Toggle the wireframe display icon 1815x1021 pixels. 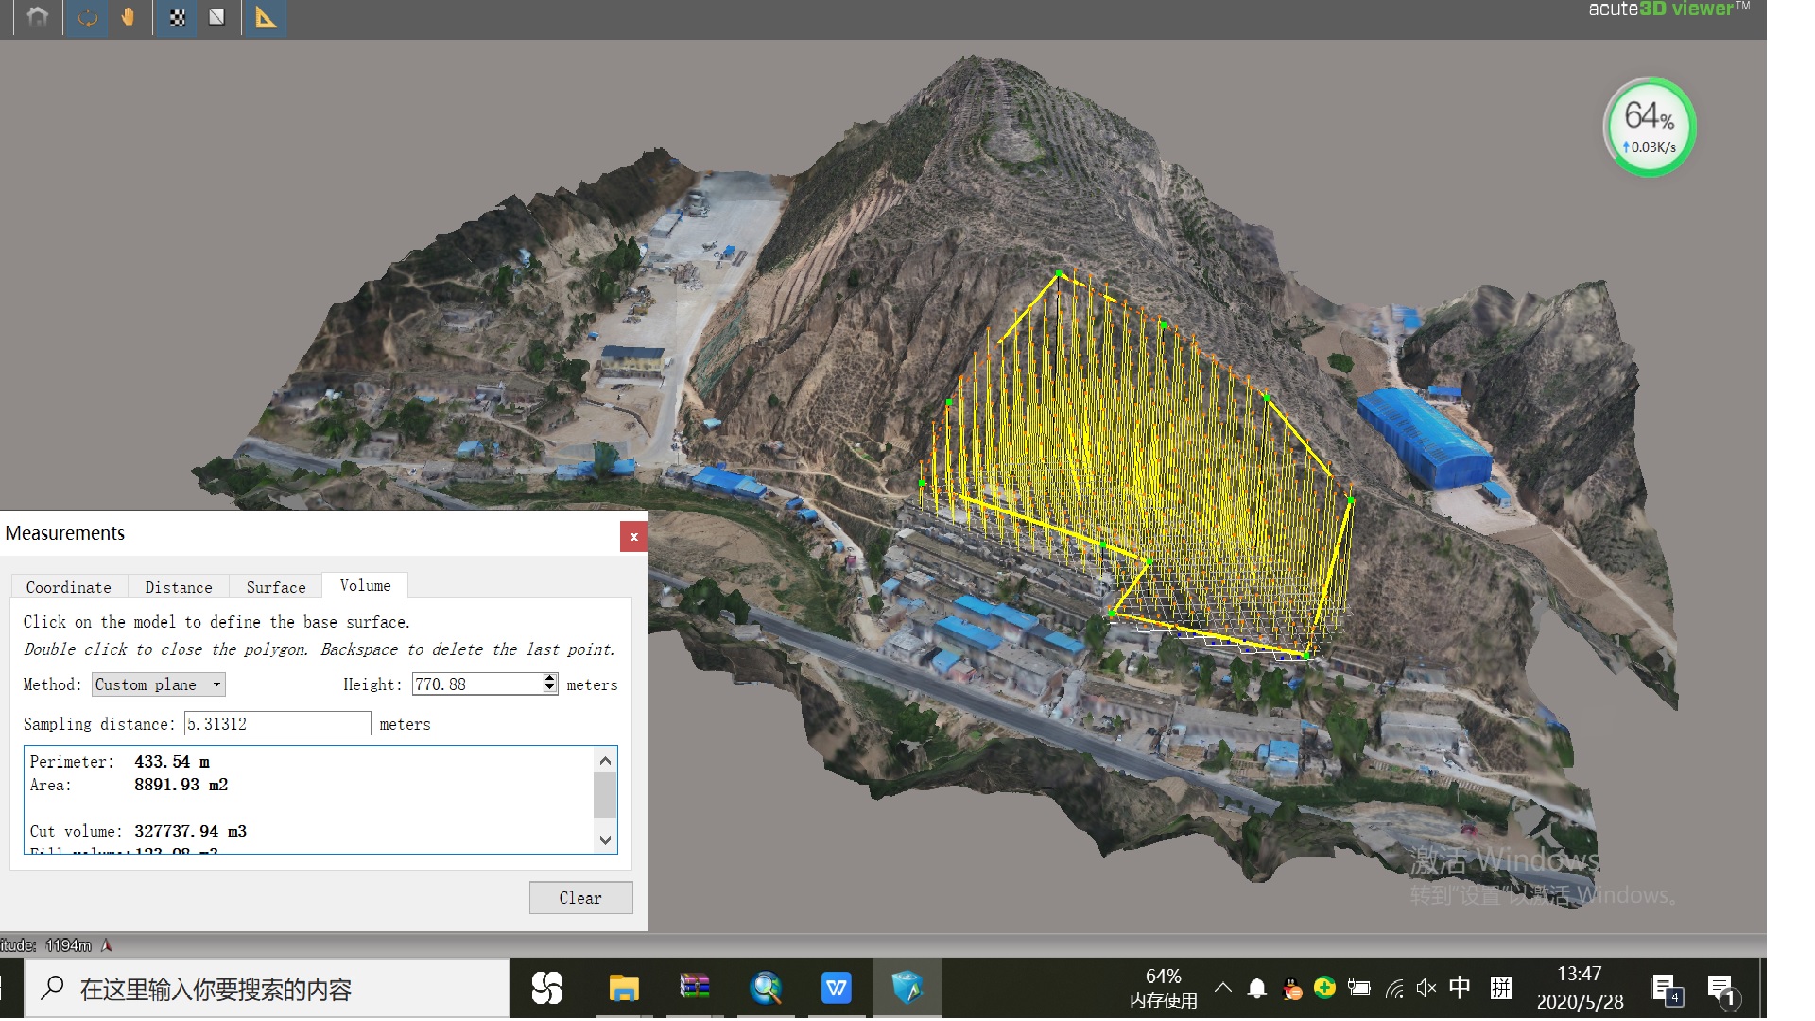[x=216, y=17]
